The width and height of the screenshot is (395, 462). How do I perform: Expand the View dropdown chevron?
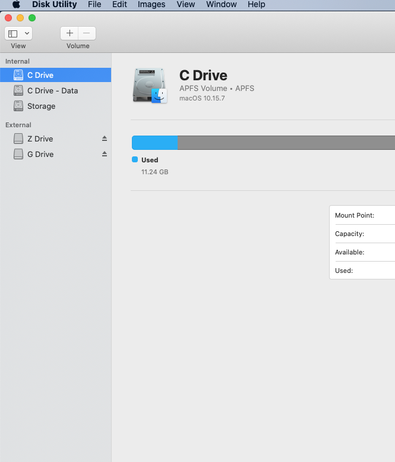pos(27,33)
